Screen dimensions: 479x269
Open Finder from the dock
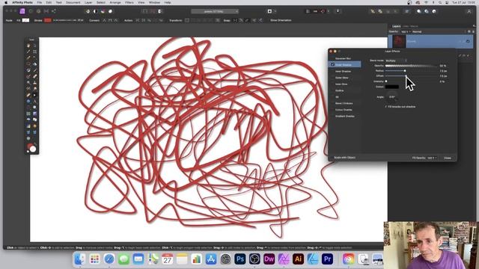(80, 259)
